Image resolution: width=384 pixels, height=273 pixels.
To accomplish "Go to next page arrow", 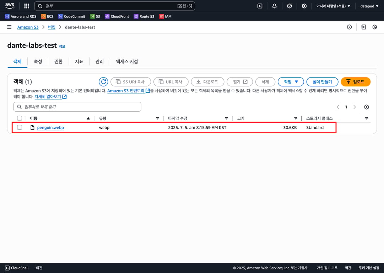I will coord(355,107).
